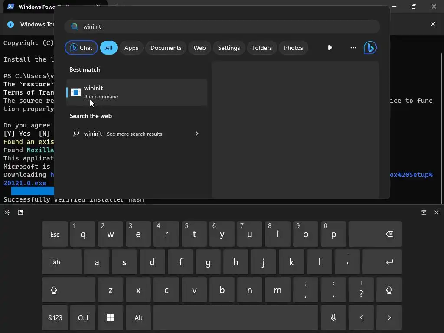Tap the Esc key on touch keyboard
The height and width of the screenshot is (333, 444).
pos(55,234)
